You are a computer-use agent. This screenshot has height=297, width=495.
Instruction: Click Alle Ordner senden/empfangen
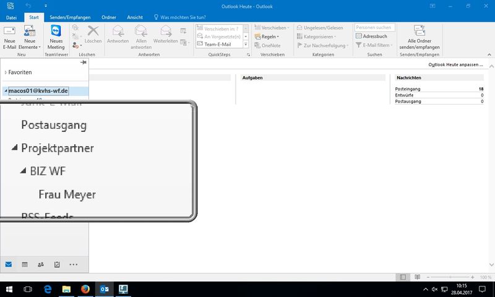click(420, 38)
